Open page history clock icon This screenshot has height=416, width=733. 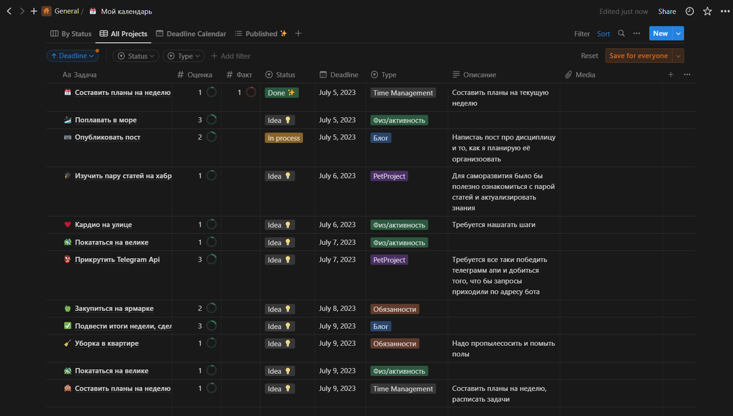tap(690, 11)
